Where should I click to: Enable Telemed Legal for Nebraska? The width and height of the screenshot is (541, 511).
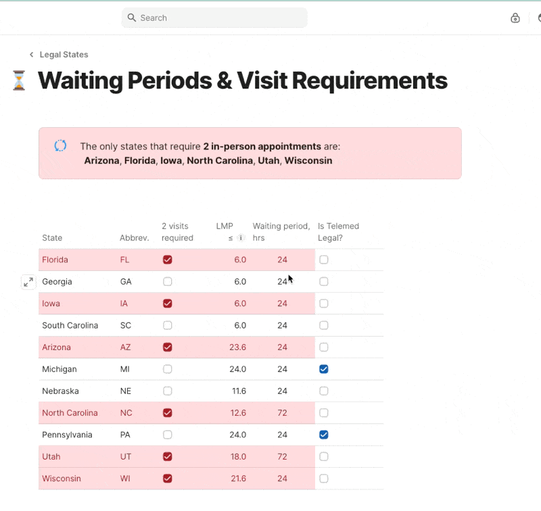tap(324, 391)
